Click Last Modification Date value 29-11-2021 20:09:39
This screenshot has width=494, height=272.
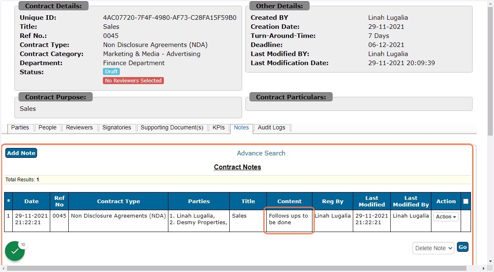click(x=402, y=63)
